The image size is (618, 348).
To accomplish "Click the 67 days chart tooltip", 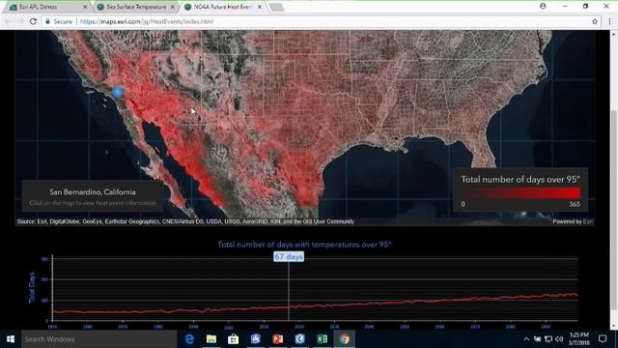I will [x=289, y=256].
